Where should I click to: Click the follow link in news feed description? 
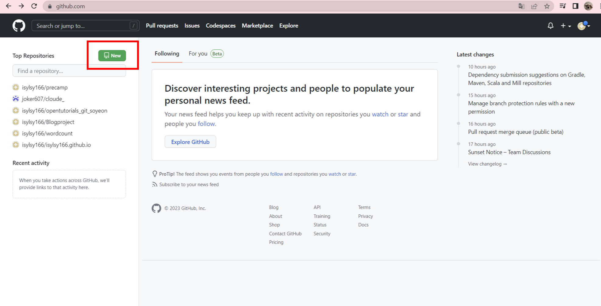coord(206,124)
